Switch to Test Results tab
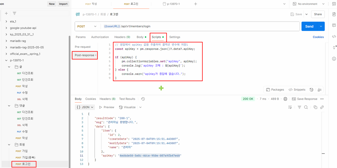Image resolution: width=337 pixels, height=168 pixels. click(x=127, y=99)
